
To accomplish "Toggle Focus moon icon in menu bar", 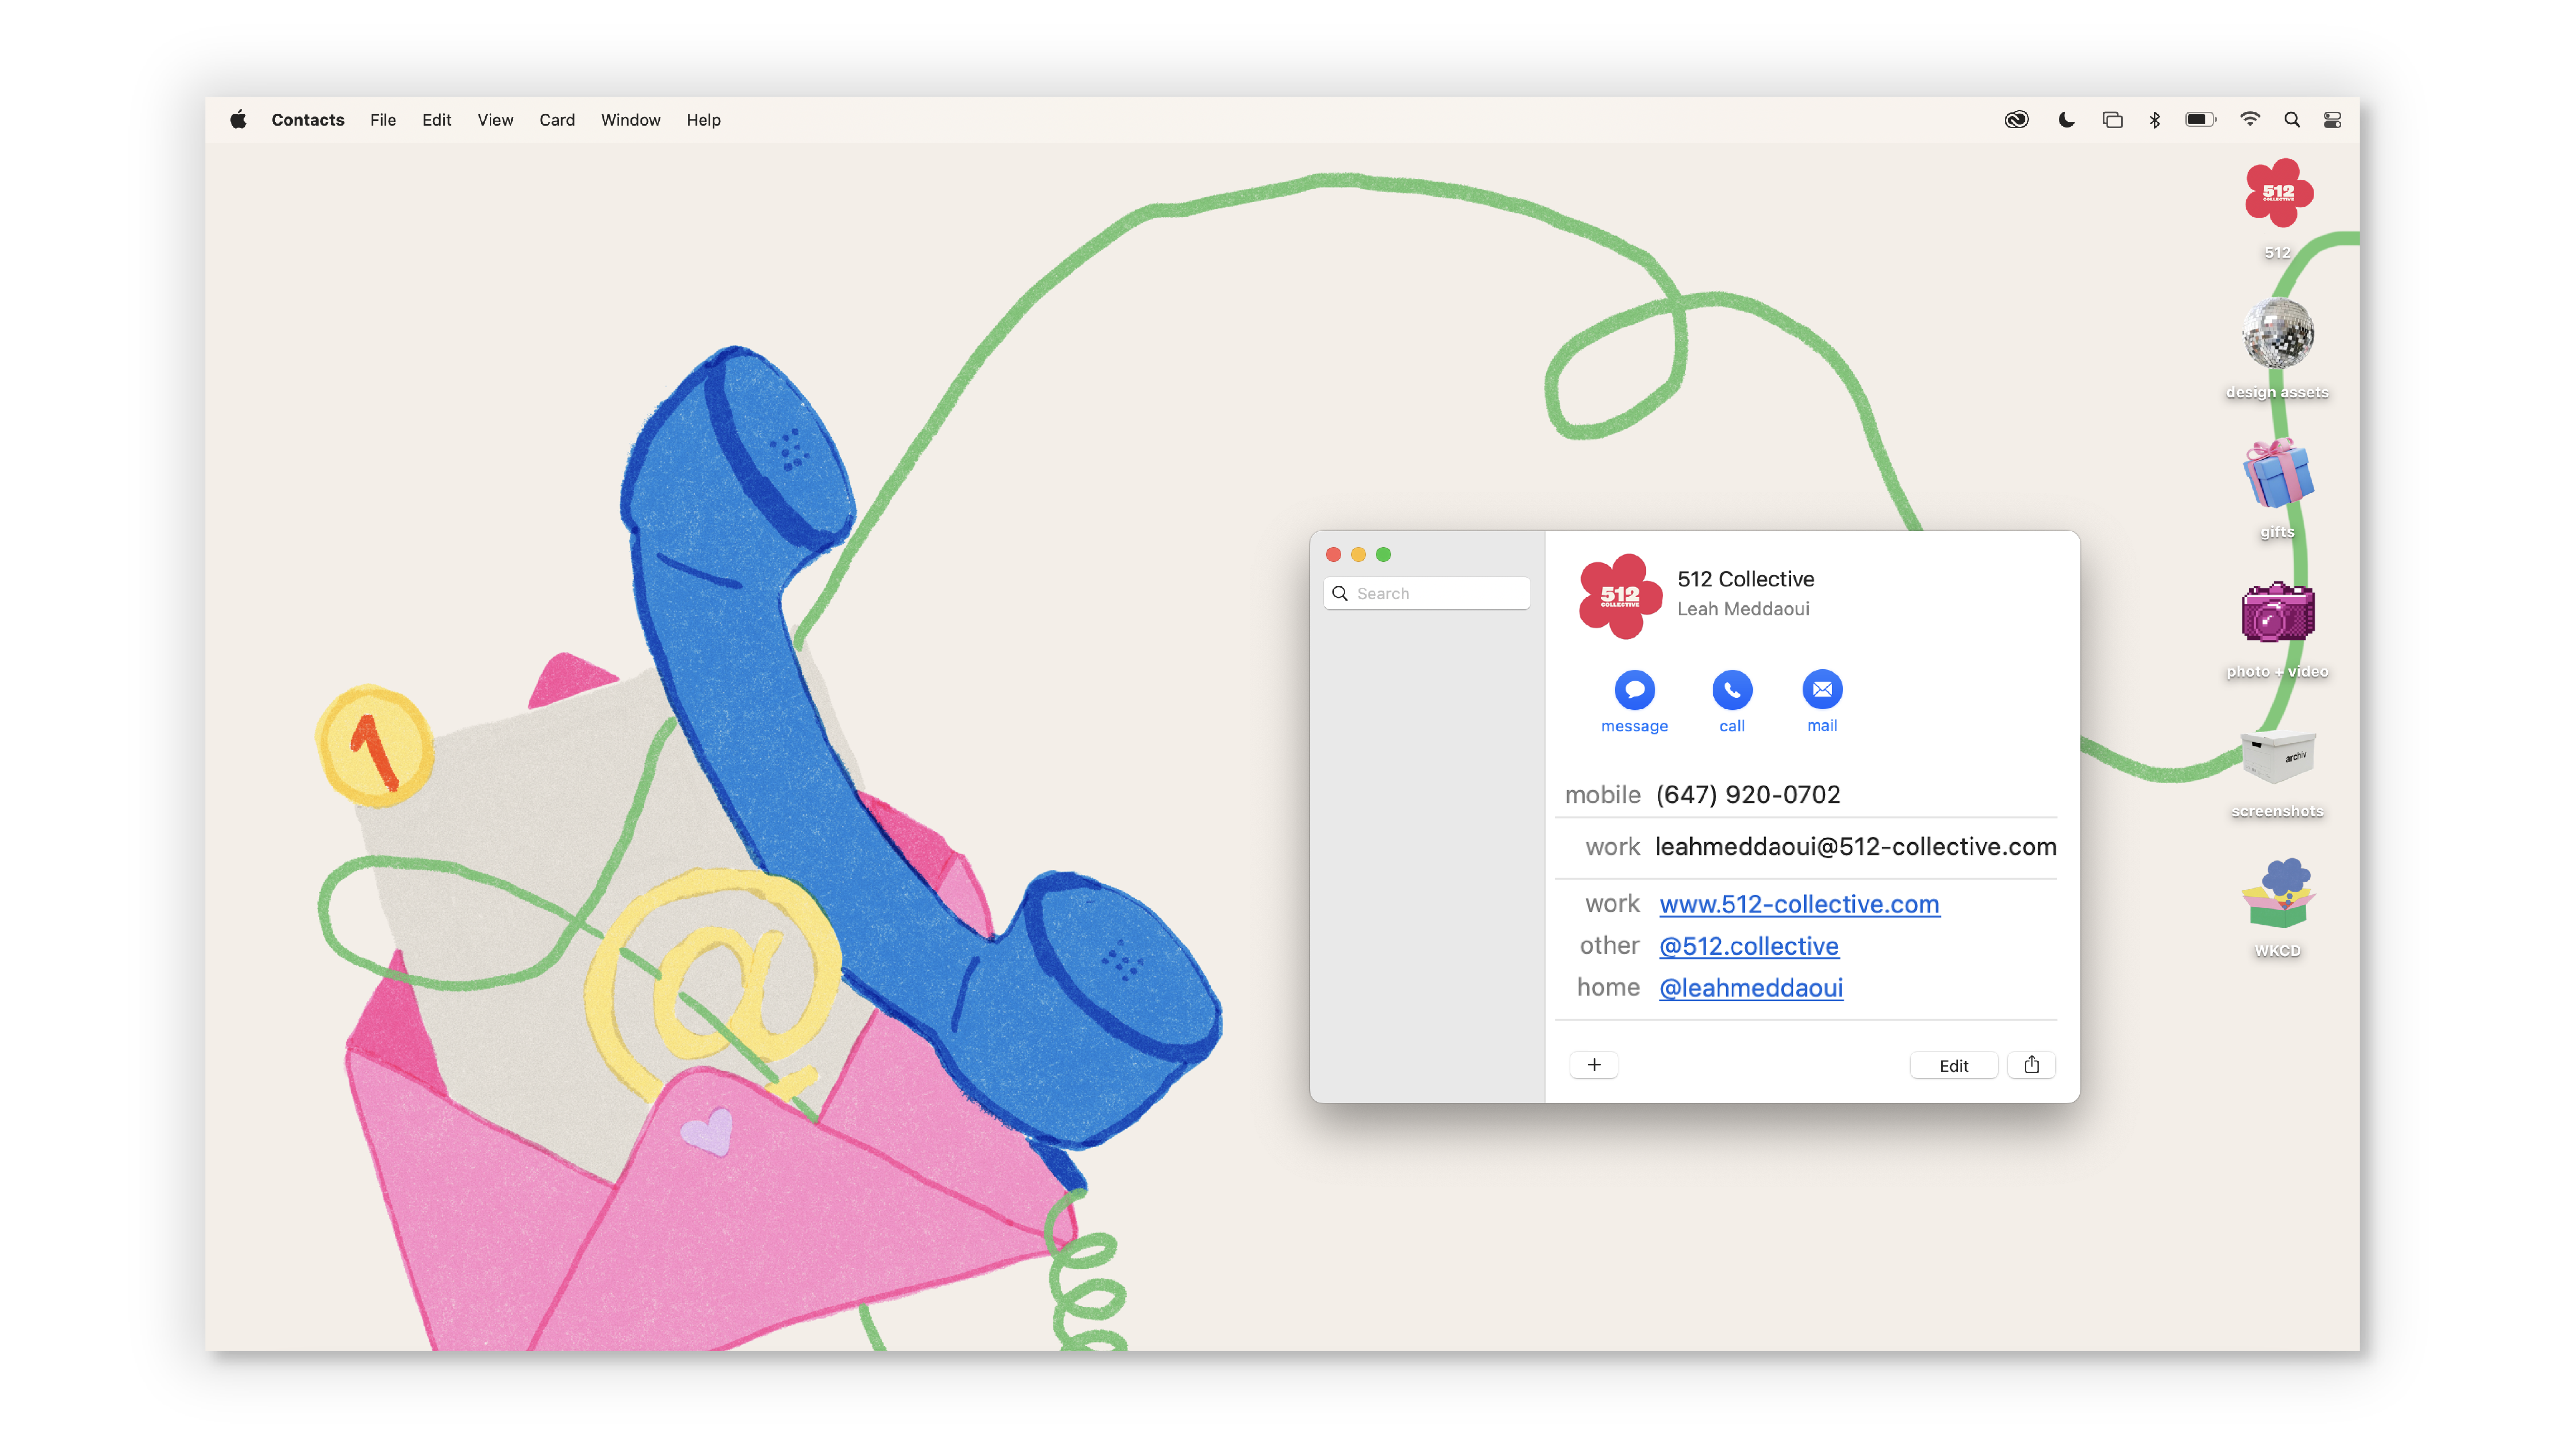I will click(2066, 120).
